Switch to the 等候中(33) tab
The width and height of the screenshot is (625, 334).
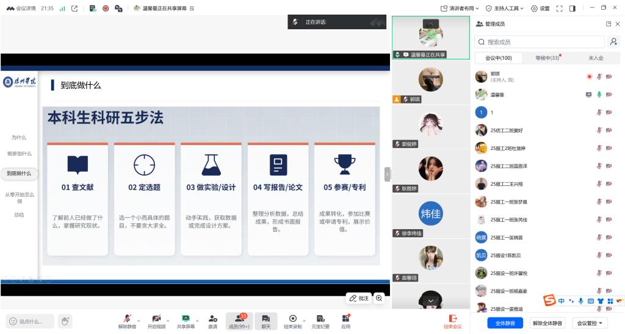(x=547, y=58)
